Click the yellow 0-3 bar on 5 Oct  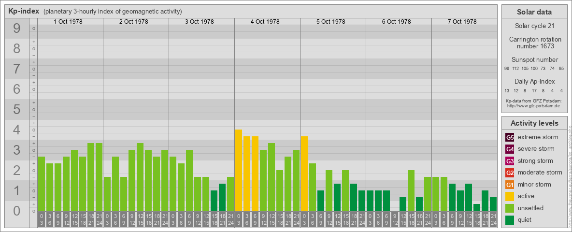tap(304, 174)
